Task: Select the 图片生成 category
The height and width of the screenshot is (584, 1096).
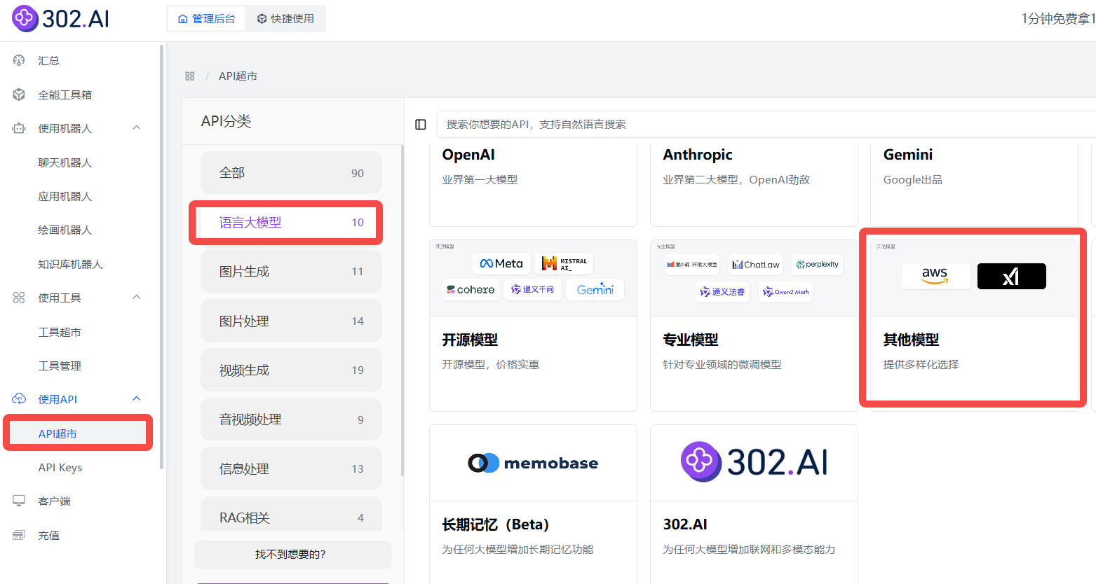Action: coord(291,272)
